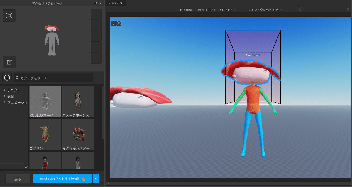Click the plus circle add button
The height and width of the screenshot is (187, 352).
pyautogui.click(x=7, y=78)
